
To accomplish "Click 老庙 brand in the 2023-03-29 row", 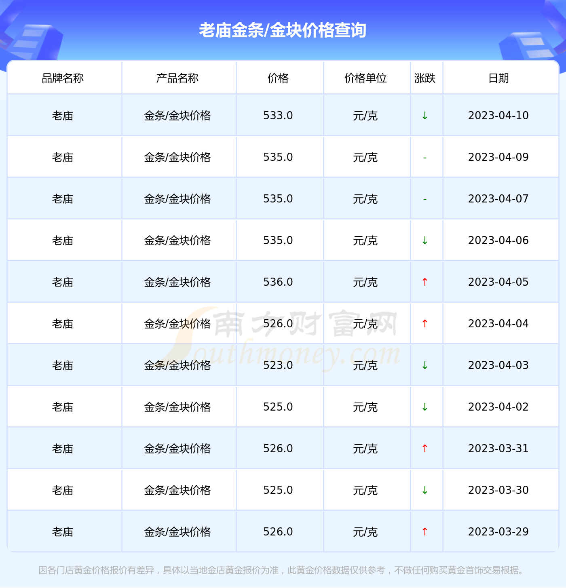I will point(63,532).
